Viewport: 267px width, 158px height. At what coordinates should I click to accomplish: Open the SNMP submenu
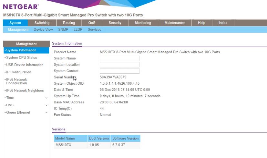coord(63,29)
